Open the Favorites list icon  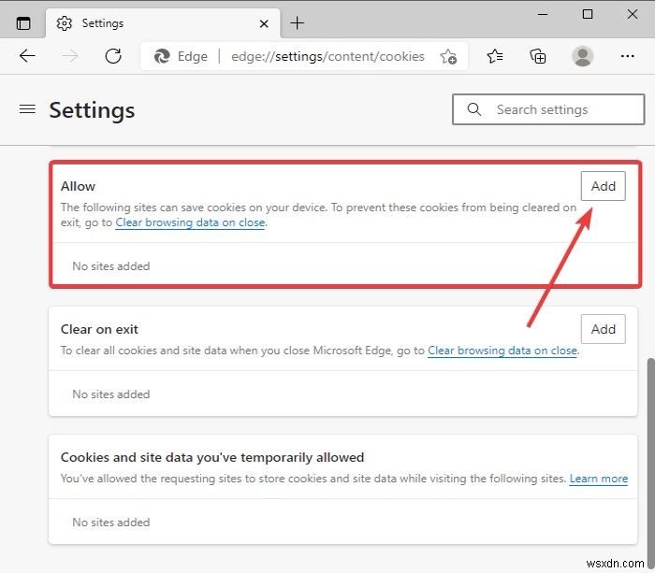[495, 56]
